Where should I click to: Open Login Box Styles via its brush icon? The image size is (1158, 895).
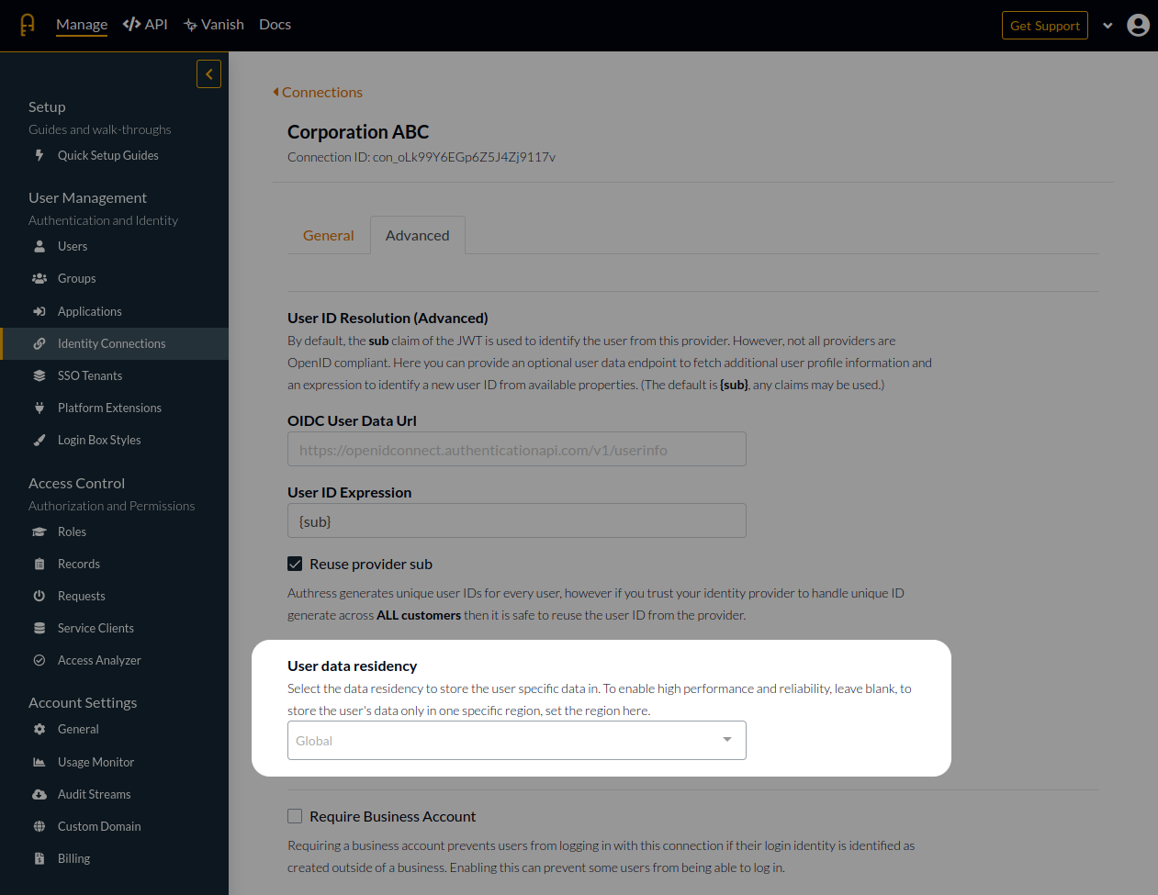(x=39, y=439)
